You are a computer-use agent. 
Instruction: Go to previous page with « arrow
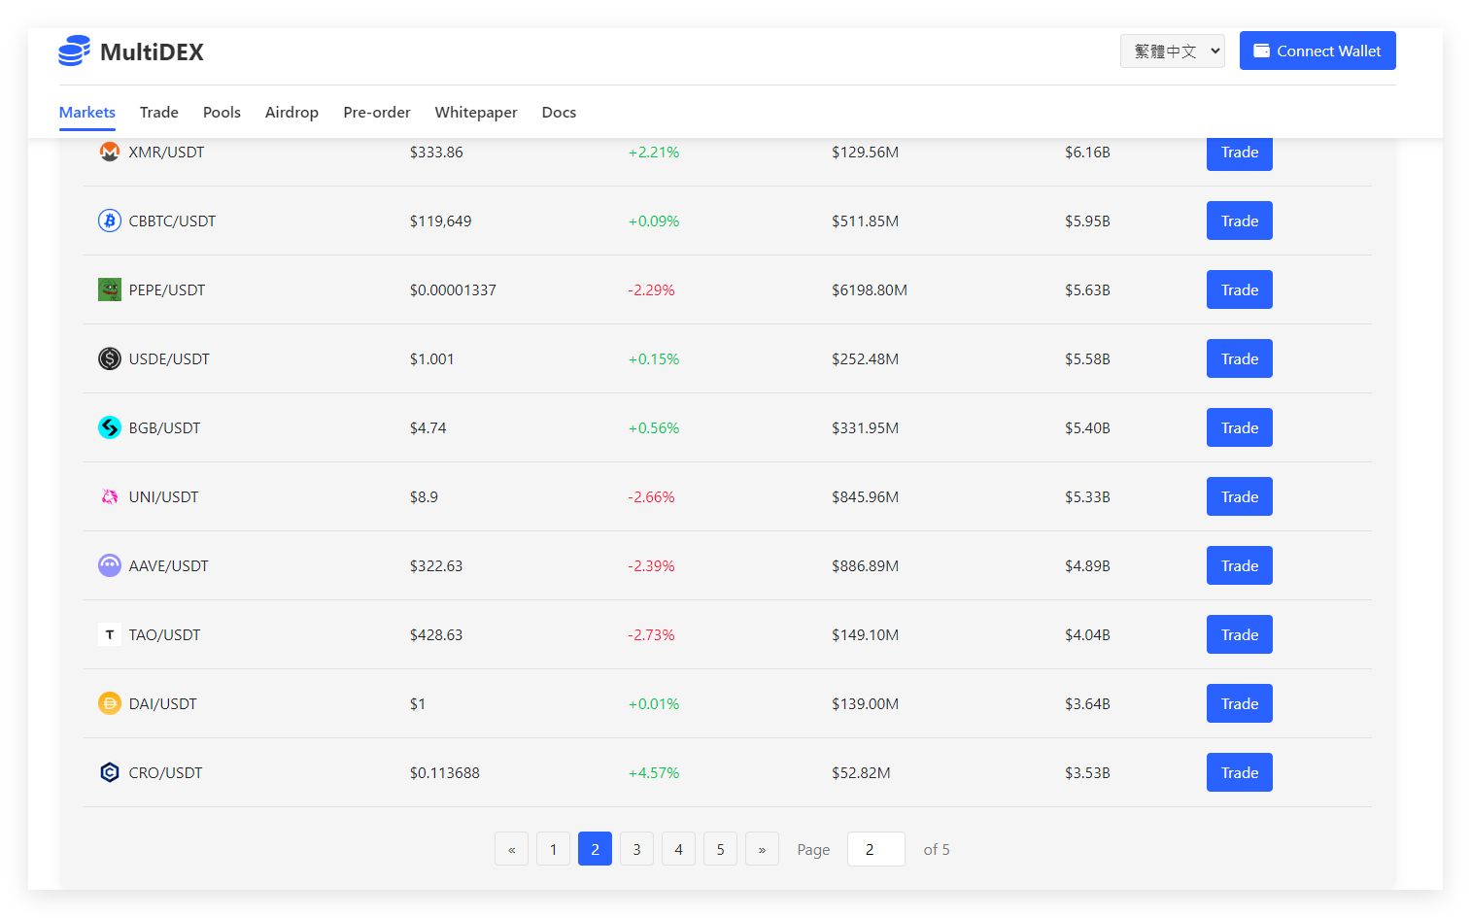[x=511, y=849]
